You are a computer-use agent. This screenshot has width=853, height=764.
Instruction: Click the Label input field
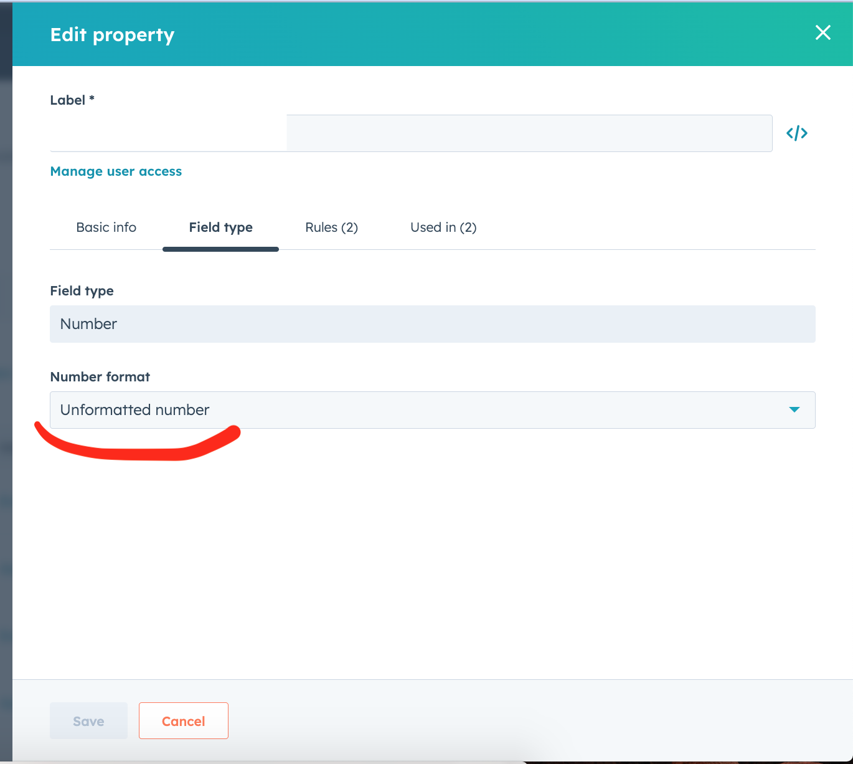529,133
